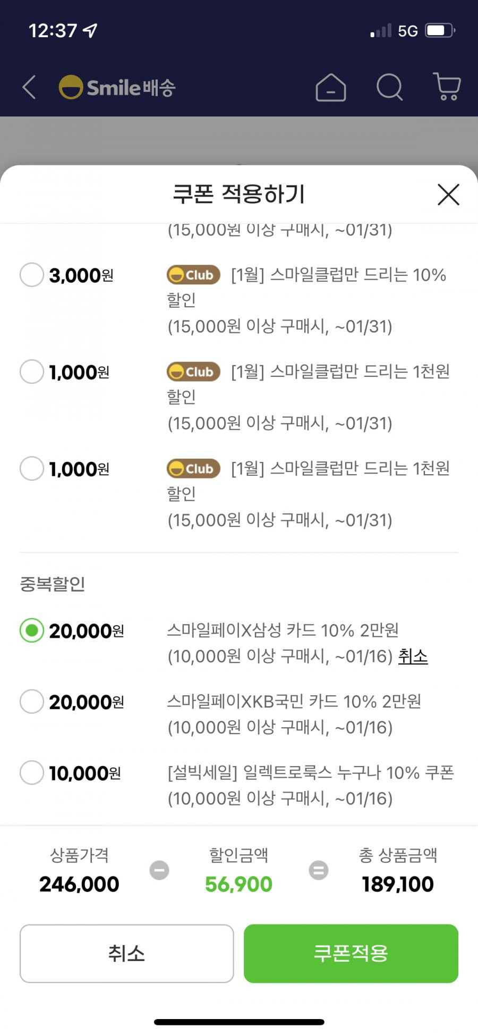Open the home icon in header

(331, 87)
